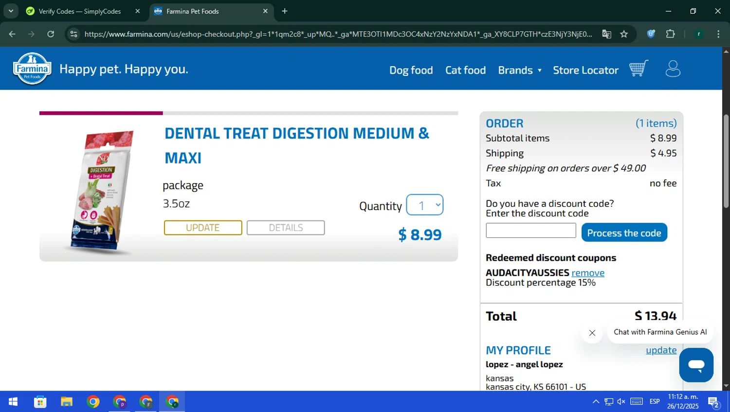The width and height of the screenshot is (730, 412).
Task: View site information icon in address bar
Action: (x=74, y=34)
